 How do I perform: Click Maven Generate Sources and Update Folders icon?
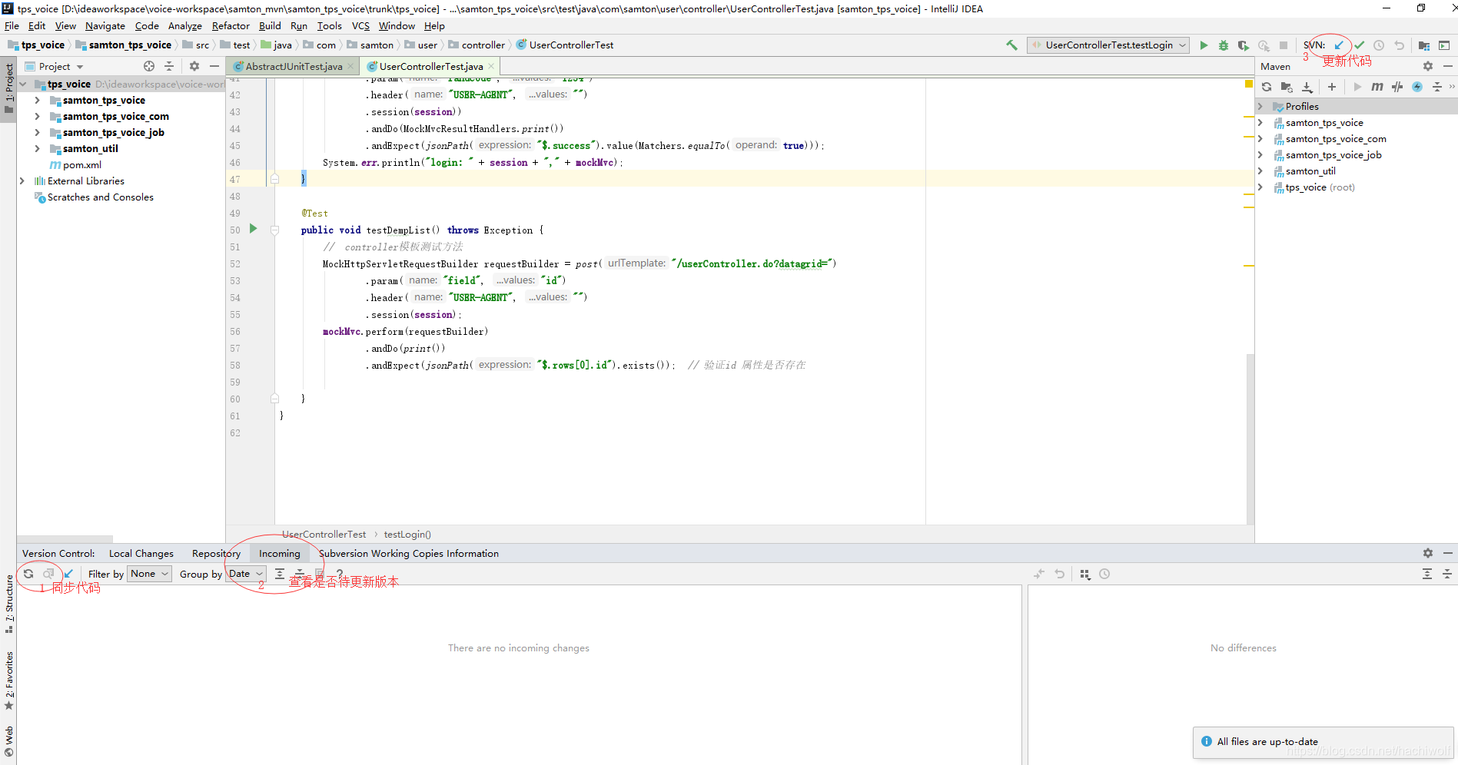(x=1287, y=87)
